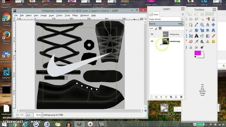Open GIMP from the Windows taskbar
Screen dimensions: 226x127
[x=79, y=124]
